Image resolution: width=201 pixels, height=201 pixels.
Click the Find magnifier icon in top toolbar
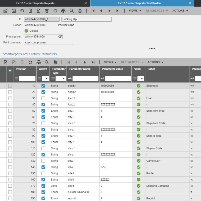pyautogui.click(x=72, y=11)
